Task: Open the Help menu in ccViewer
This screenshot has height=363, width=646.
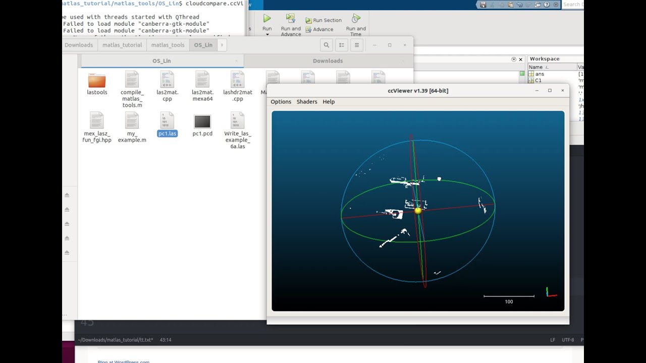Action: 329,102
